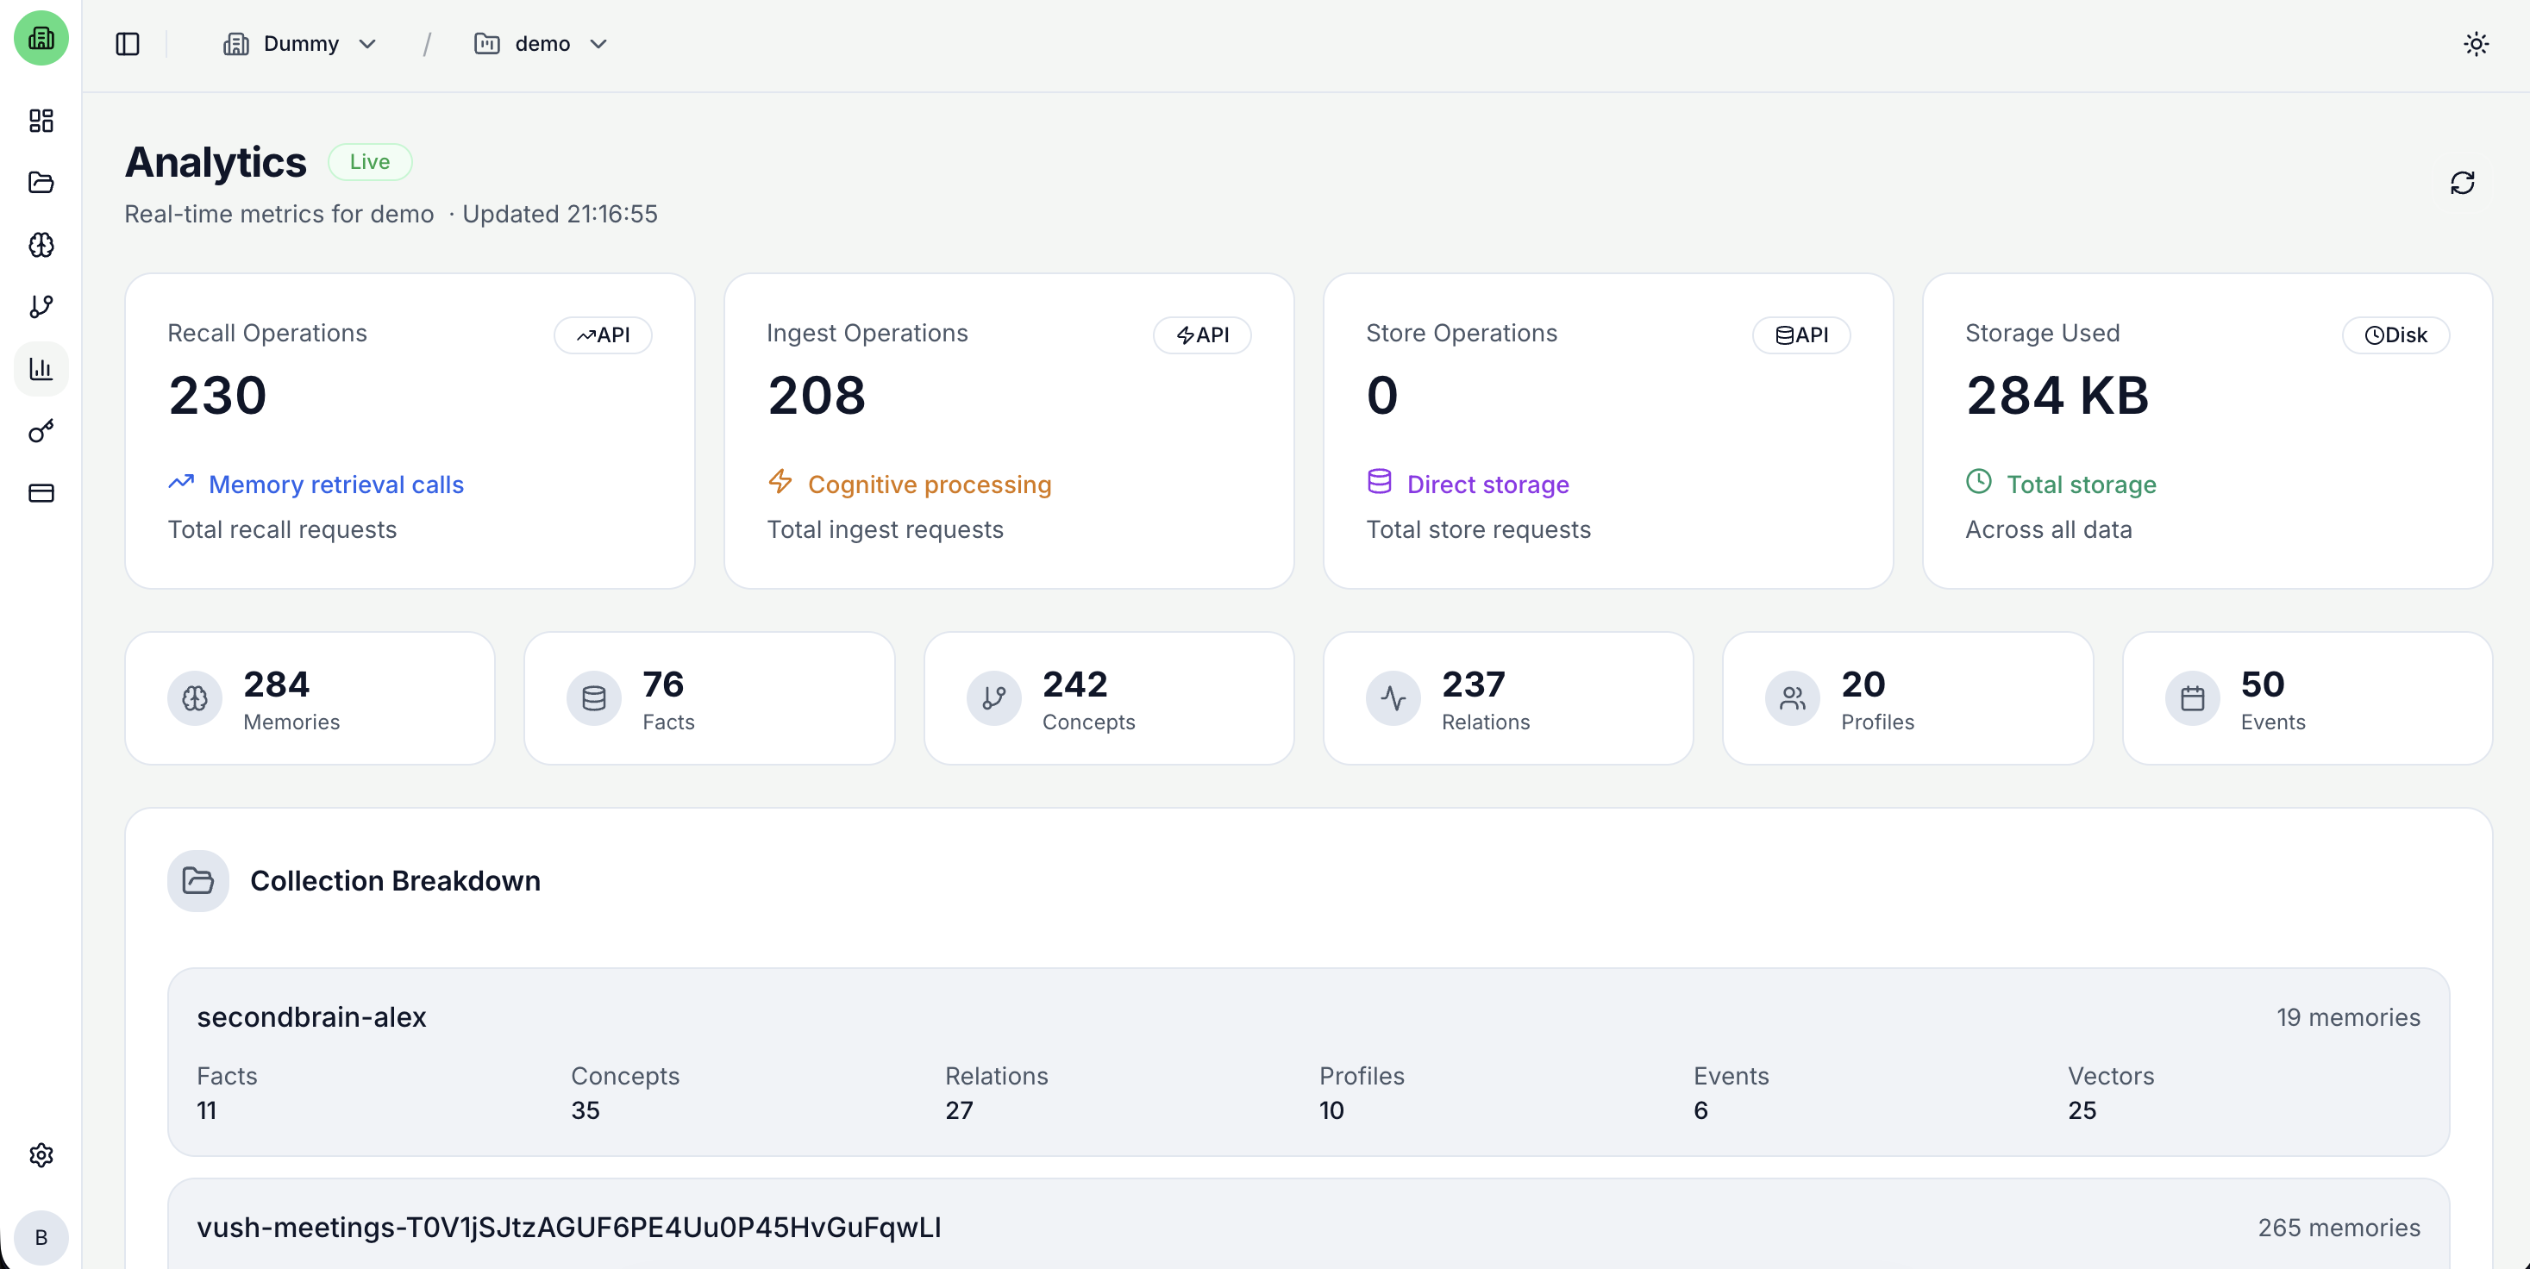Select the Analytics bar chart icon in sidebar
The height and width of the screenshot is (1269, 2530).
41,368
